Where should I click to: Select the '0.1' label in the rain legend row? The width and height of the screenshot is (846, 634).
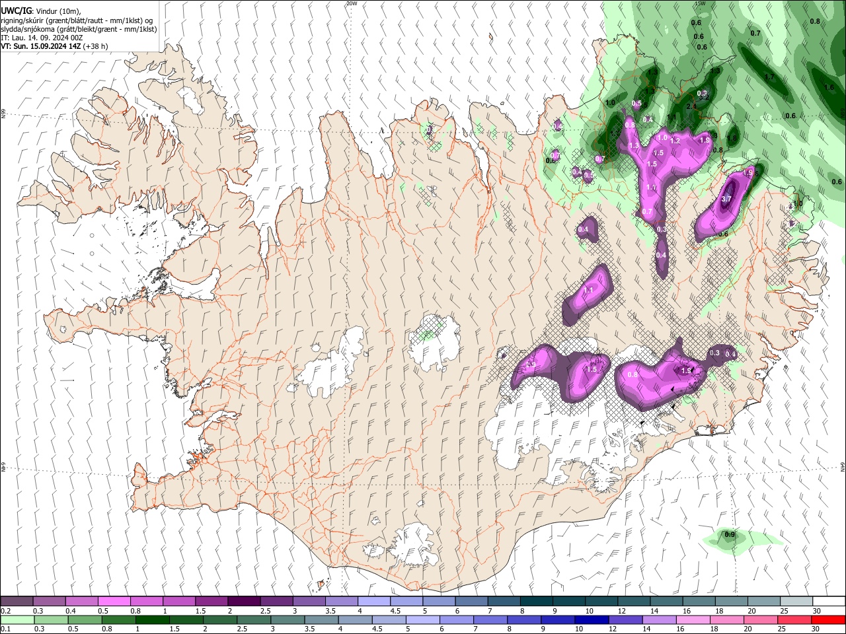[6, 629]
